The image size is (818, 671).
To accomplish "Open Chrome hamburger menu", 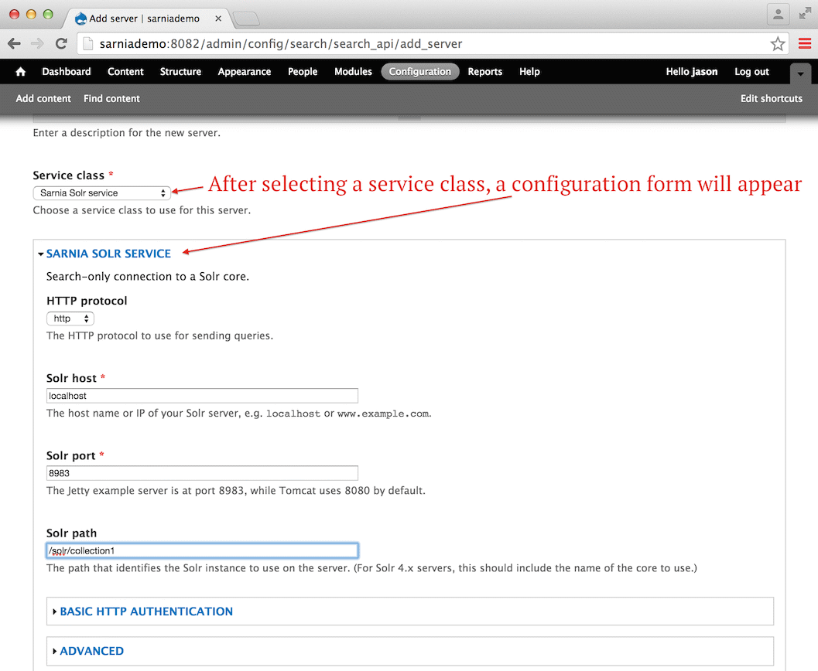I will coord(805,44).
